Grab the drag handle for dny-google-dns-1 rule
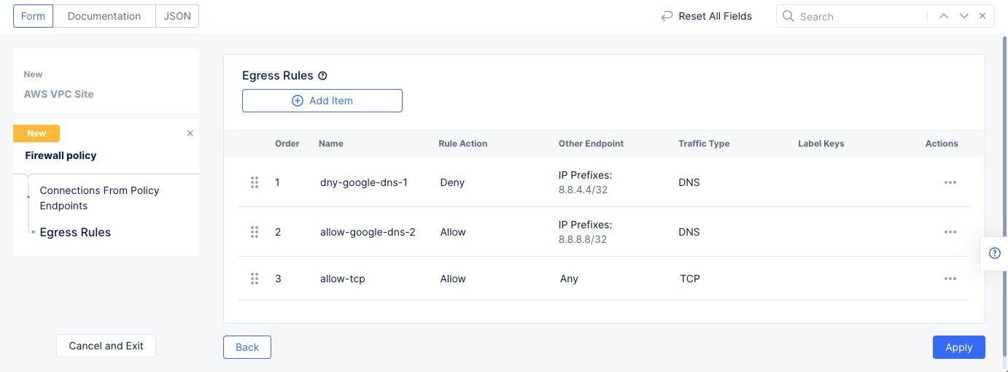The image size is (1008, 372). [x=255, y=182]
